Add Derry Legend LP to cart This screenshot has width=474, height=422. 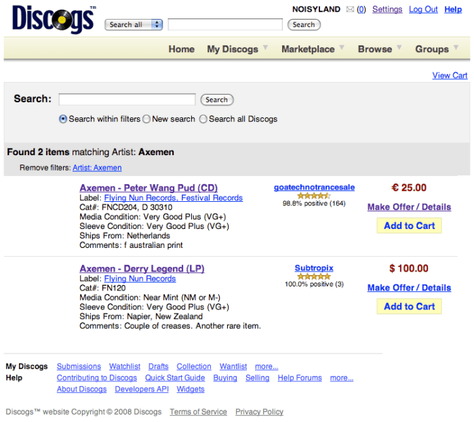pyautogui.click(x=409, y=306)
